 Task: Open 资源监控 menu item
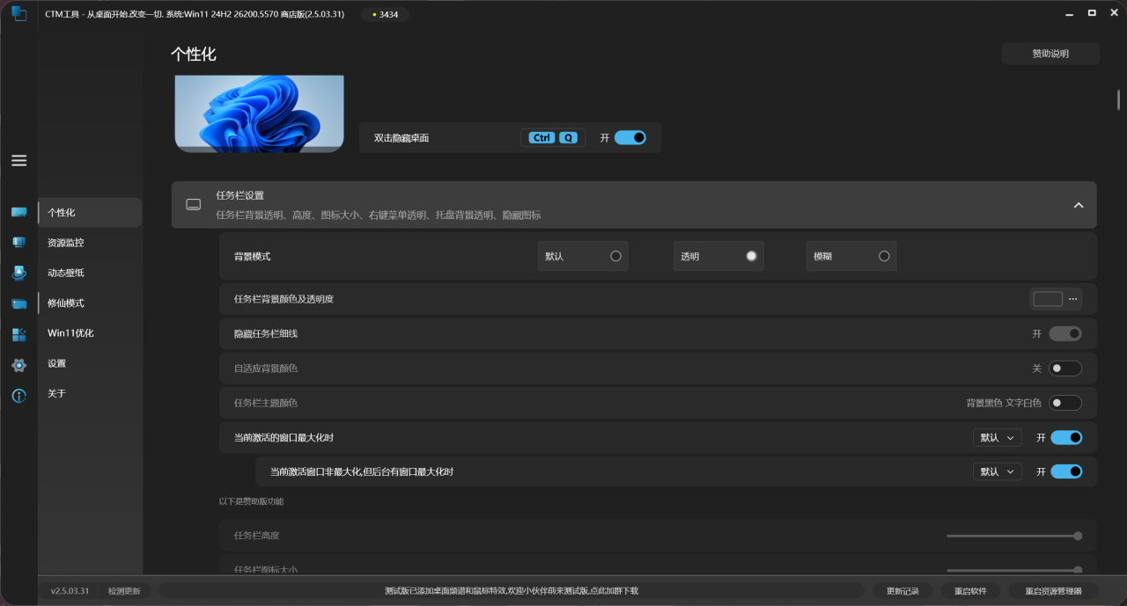coord(90,243)
